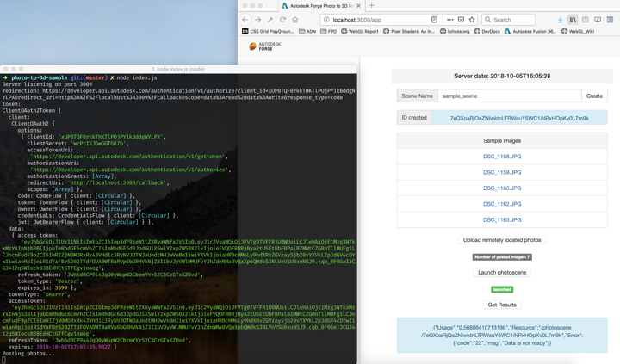Select the created scene ID text
This screenshot has height=364, width=620.
tap(519, 118)
